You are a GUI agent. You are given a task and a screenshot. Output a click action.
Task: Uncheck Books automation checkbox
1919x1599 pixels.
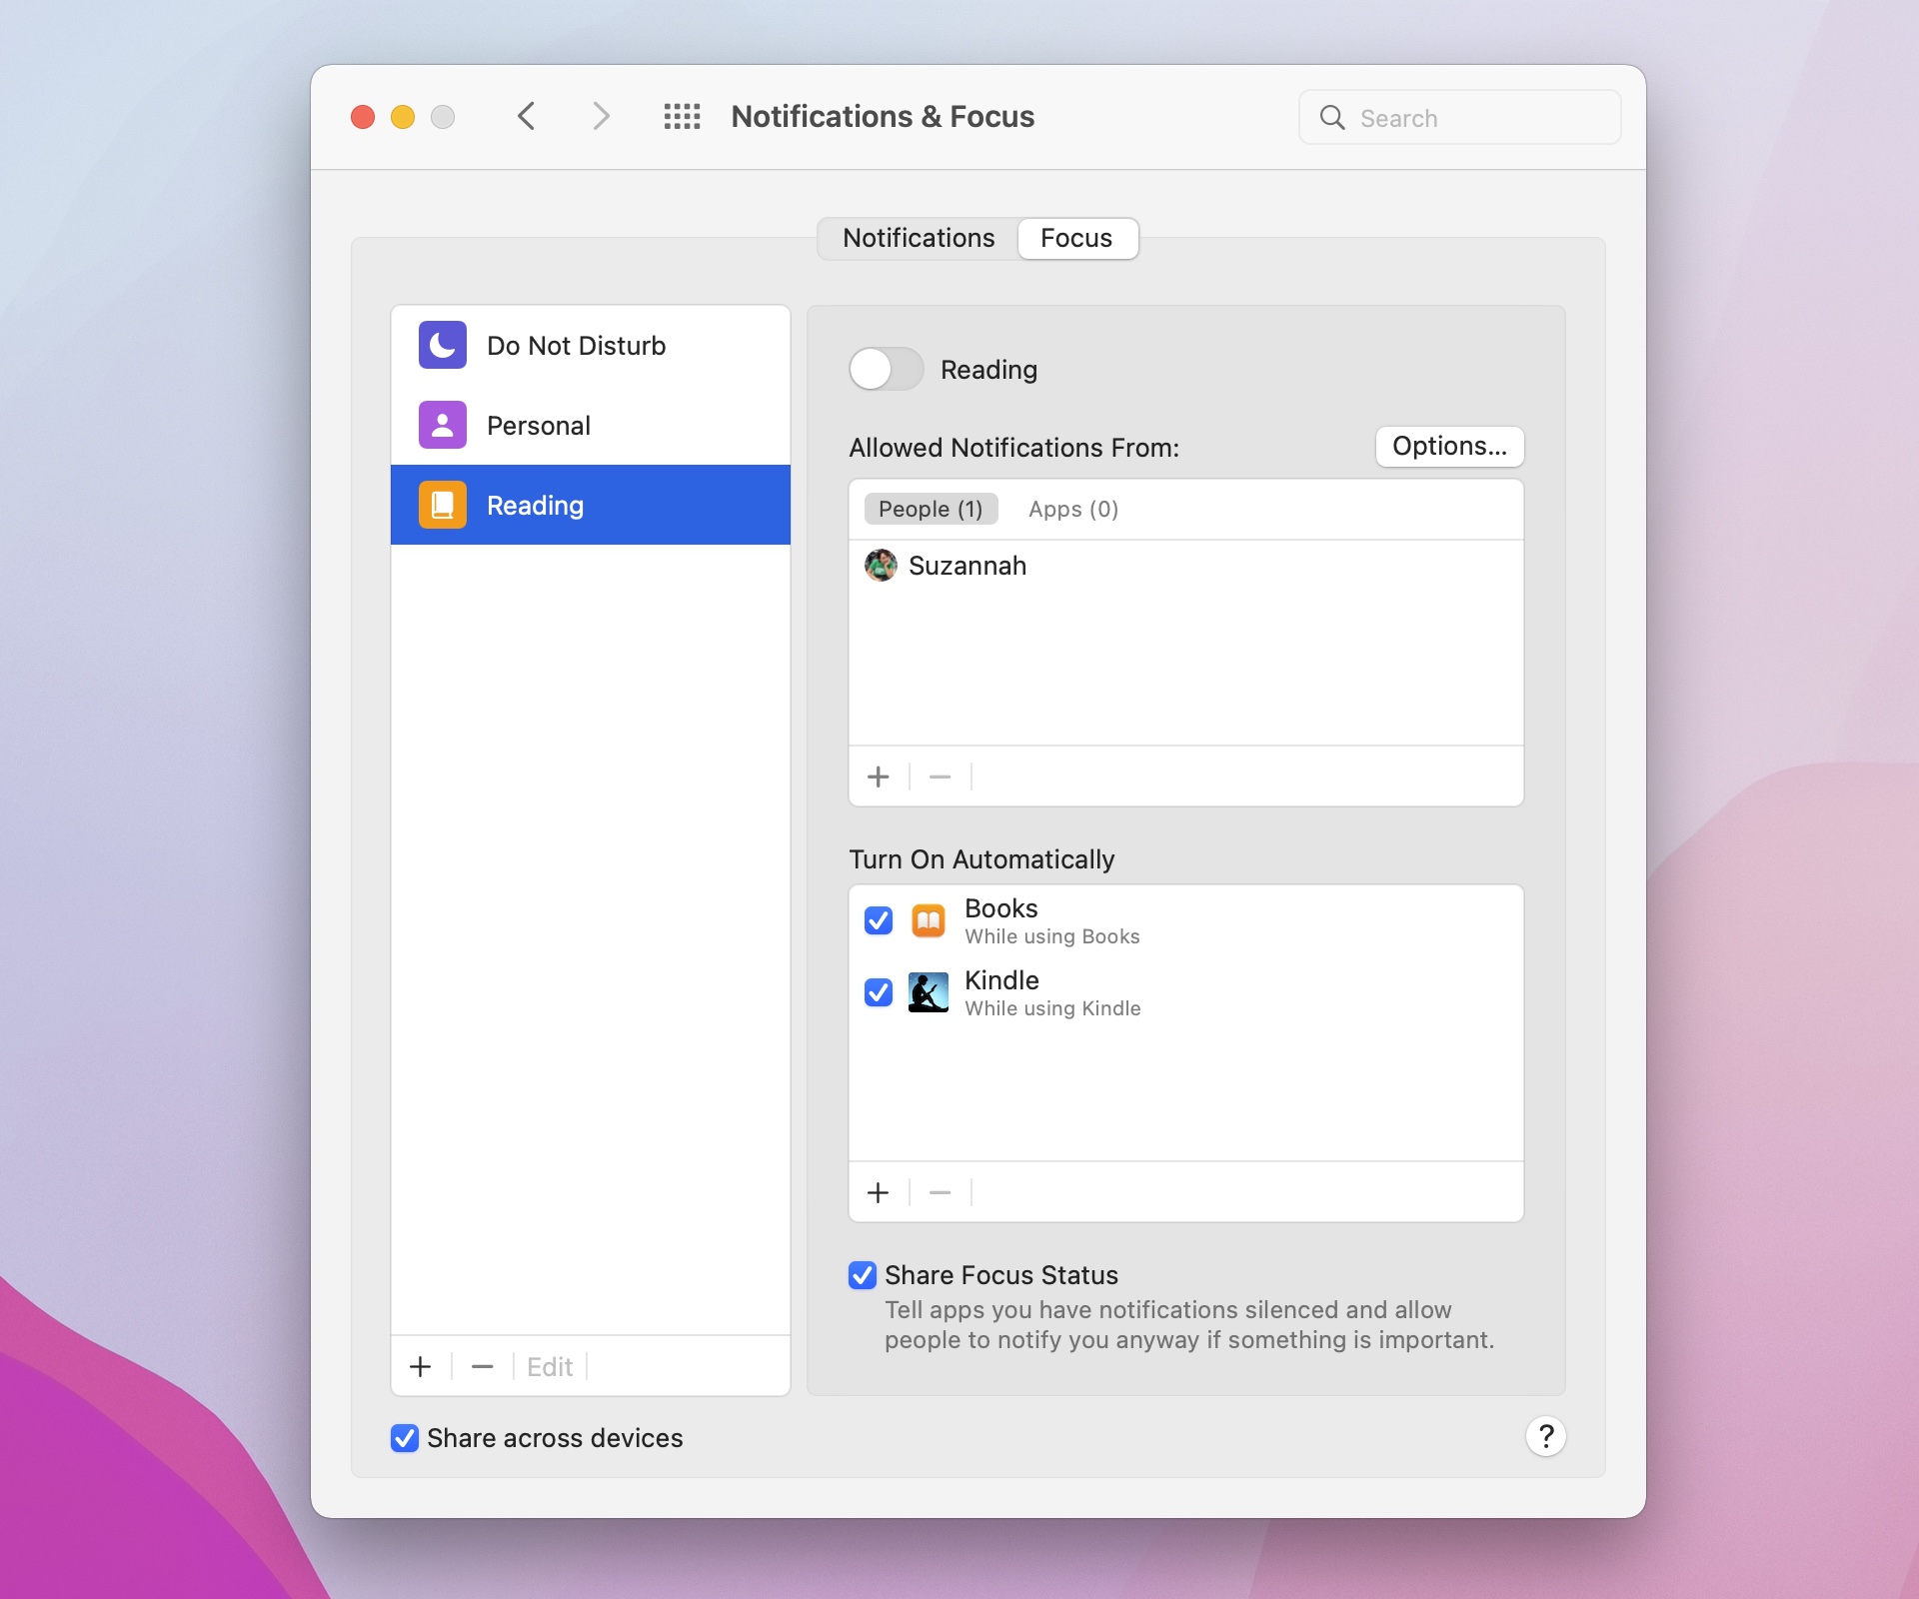879,920
